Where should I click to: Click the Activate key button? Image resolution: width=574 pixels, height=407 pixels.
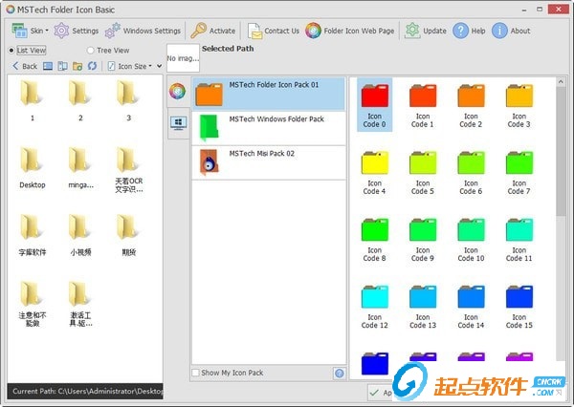click(x=213, y=31)
